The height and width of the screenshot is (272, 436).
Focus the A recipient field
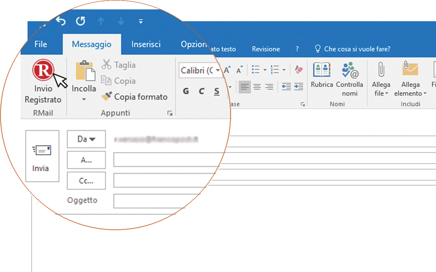(x=275, y=160)
